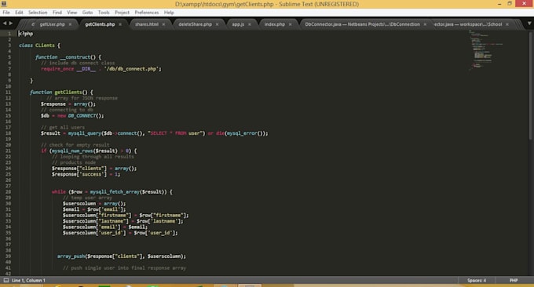Click the $userscolumn["firstname"] assignment line

tap(126, 215)
